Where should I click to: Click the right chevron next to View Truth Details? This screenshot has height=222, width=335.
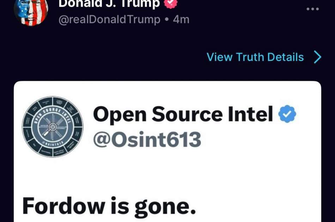tap(317, 57)
